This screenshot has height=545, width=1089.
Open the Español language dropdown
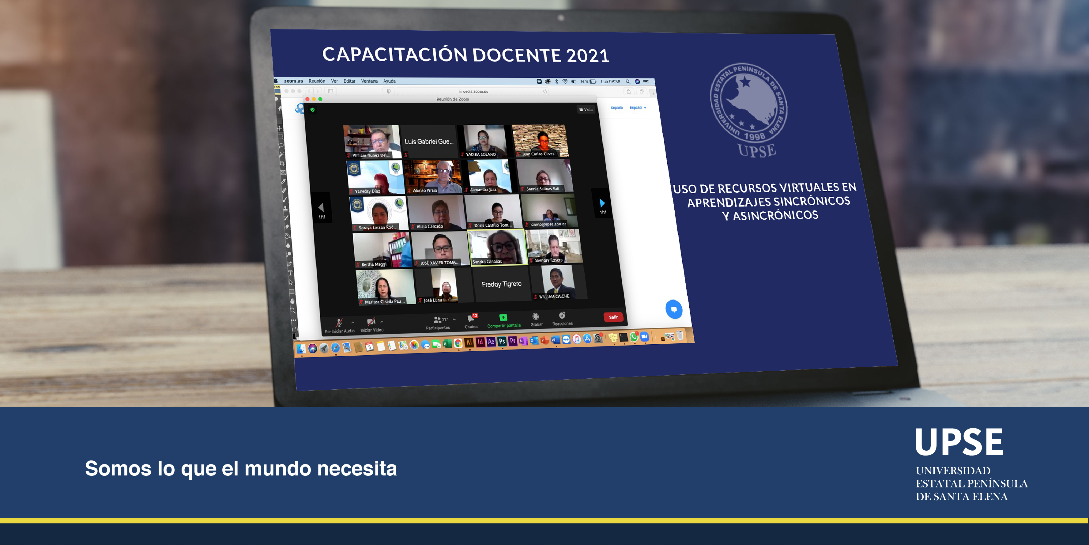click(x=638, y=108)
